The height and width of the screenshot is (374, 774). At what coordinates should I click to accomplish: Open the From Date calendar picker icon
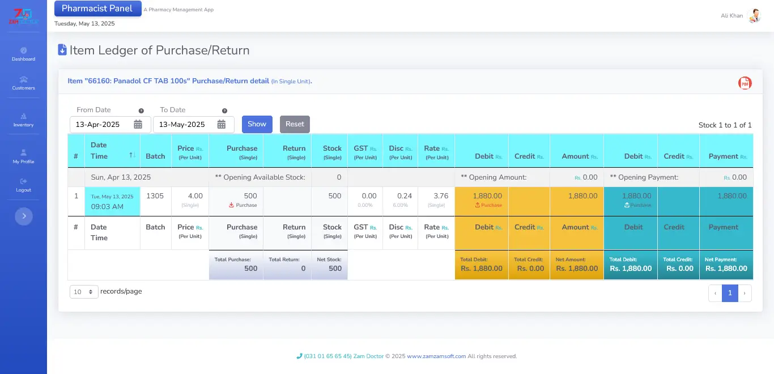pyautogui.click(x=138, y=125)
